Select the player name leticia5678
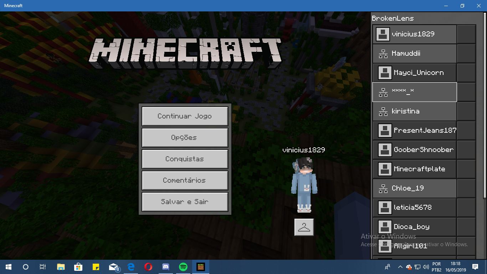Image resolution: width=487 pixels, height=274 pixels. [x=412, y=208]
